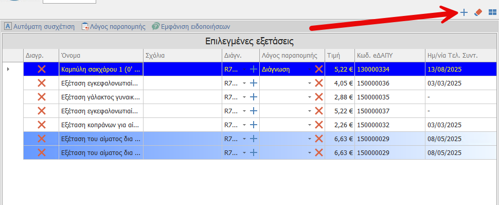Screen dimensions: 499x205
Task: Expand the referral reason dropdown in the 150000037 row
Action: point(309,111)
